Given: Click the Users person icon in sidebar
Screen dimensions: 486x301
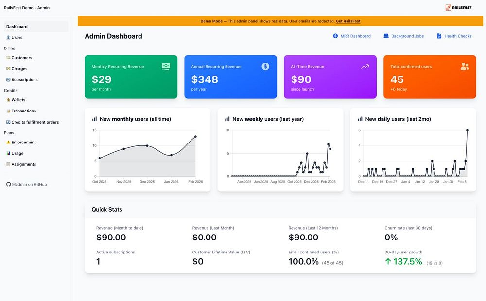Looking at the screenshot, I should tap(8, 38).
